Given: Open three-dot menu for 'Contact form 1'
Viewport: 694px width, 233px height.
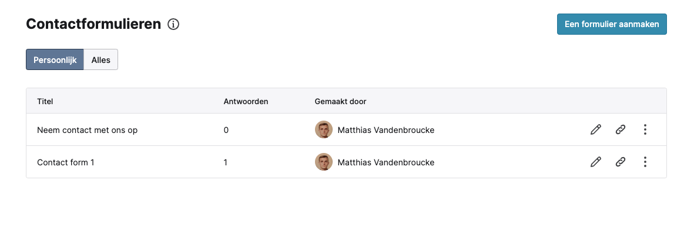Looking at the screenshot, I should coord(645,162).
